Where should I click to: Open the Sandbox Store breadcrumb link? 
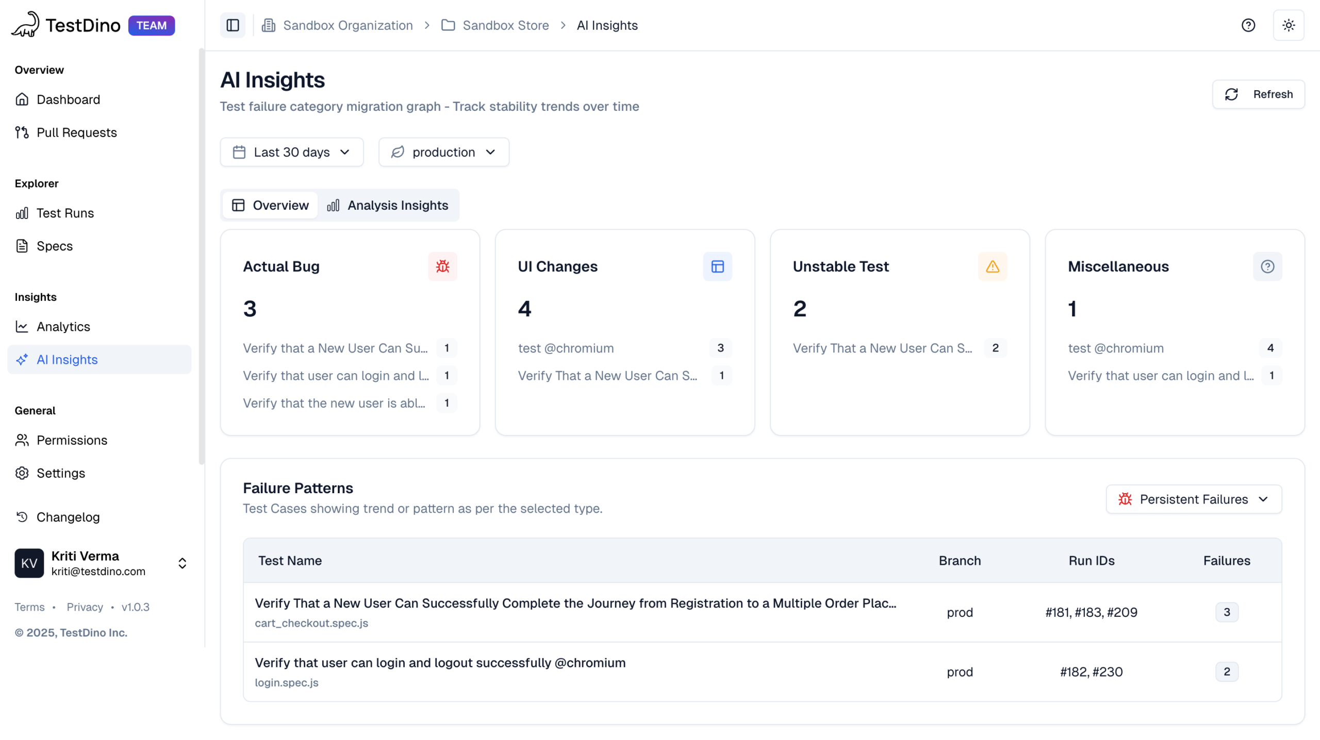pyautogui.click(x=505, y=25)
